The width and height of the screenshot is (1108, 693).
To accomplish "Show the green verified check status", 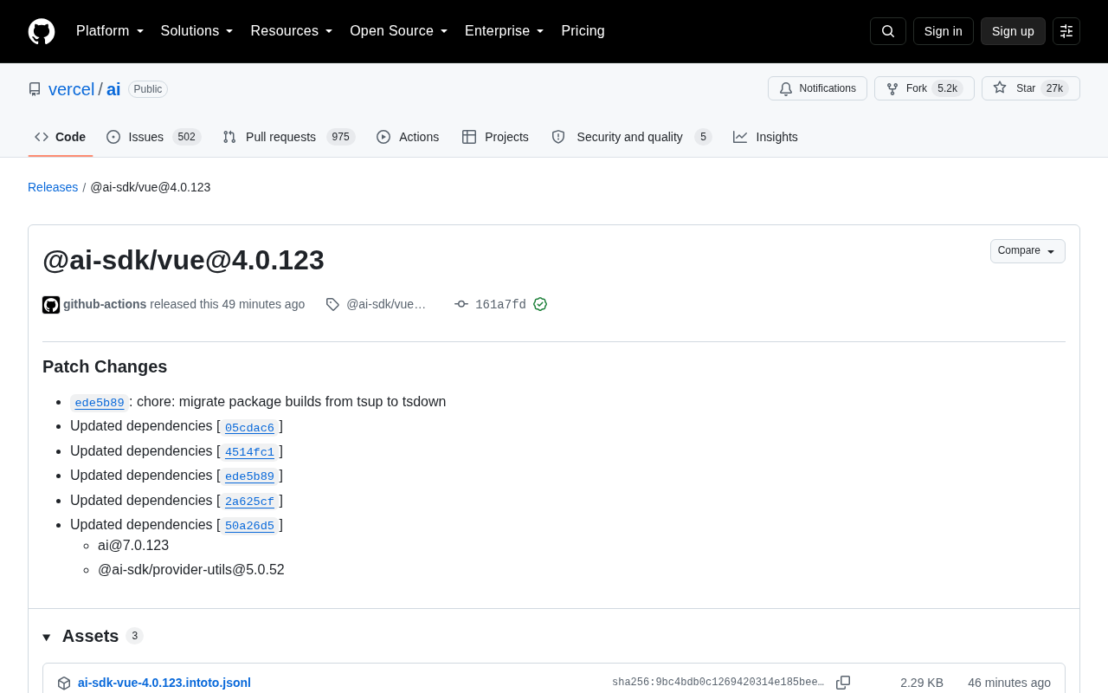I will click(x=540, y=304).
